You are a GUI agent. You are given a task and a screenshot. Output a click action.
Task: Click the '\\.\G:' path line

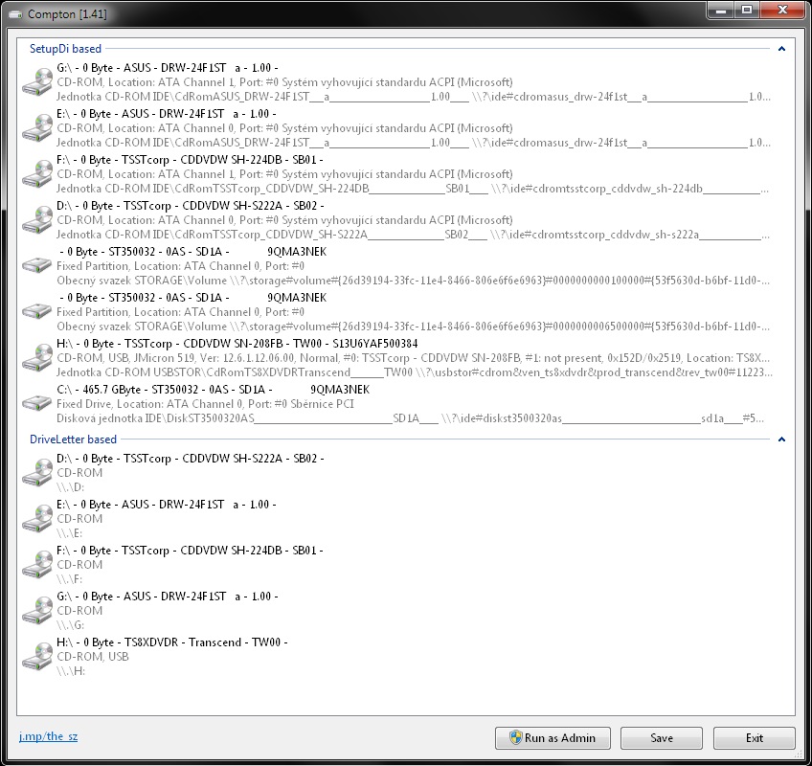(71, 625)
